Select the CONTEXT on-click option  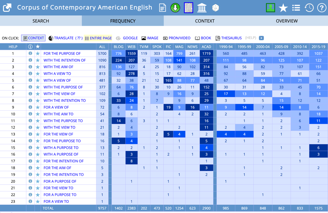(33, 38)
